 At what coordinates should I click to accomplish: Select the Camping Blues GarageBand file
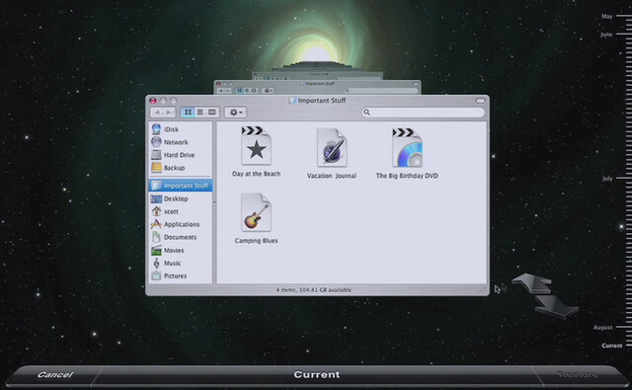(257, 218)
